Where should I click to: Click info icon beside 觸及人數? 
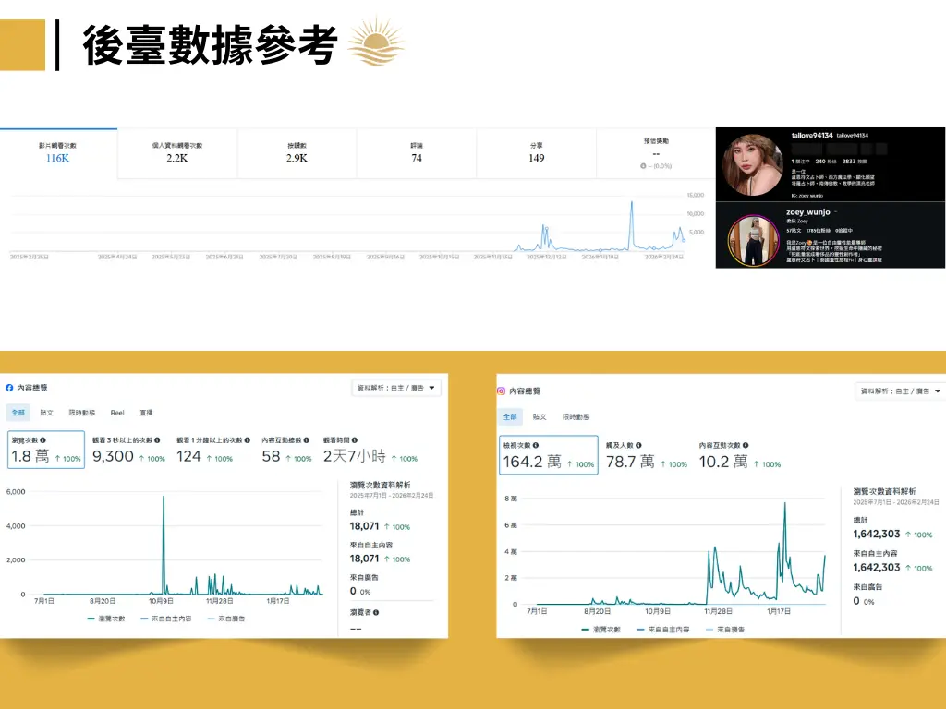pyautogui.click(x=638, y=445)
